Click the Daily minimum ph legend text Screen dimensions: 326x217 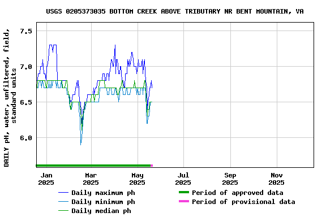tap(104, 202)
